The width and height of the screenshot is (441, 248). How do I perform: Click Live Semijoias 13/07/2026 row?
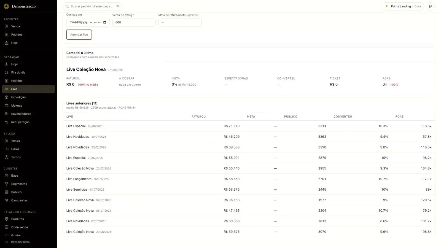[249, 190]
